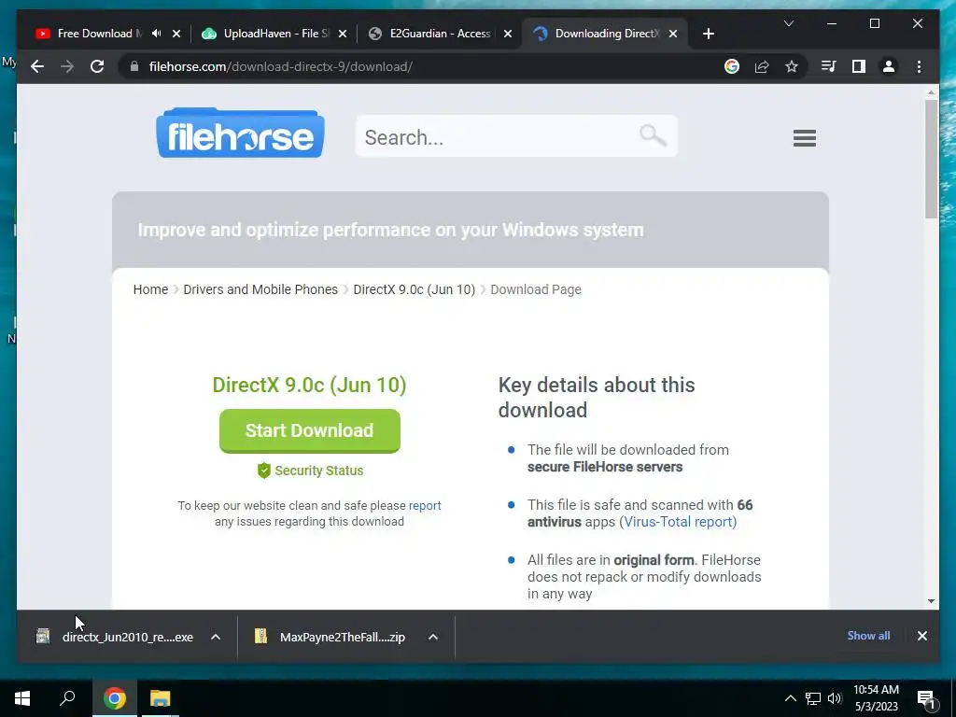The width and height of the screenshot is (956, 717).
Task: Click the directx exe file icon
Action: (x=43, y=636)
